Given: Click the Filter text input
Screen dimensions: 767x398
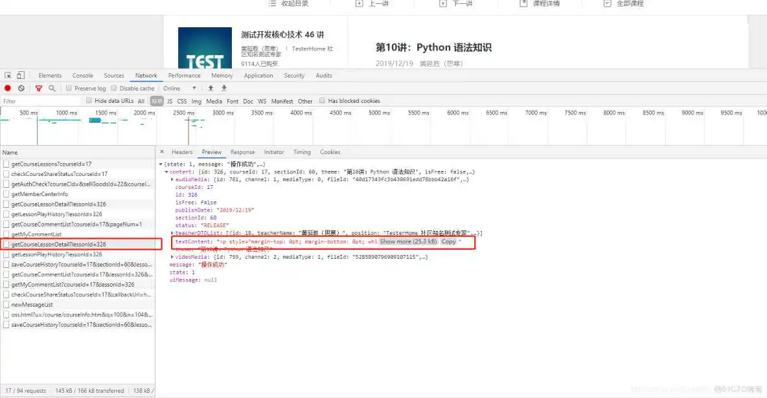Looking at the screenshot, I should [41, 101].
